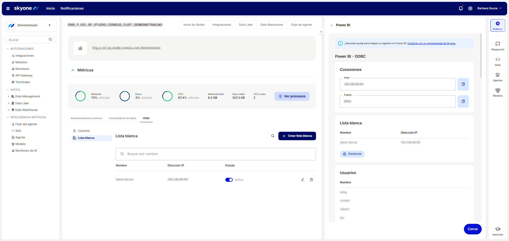Screen dimensions: 509x241
Task: Click Crear lista blanca button
Action: pos(297,136)
